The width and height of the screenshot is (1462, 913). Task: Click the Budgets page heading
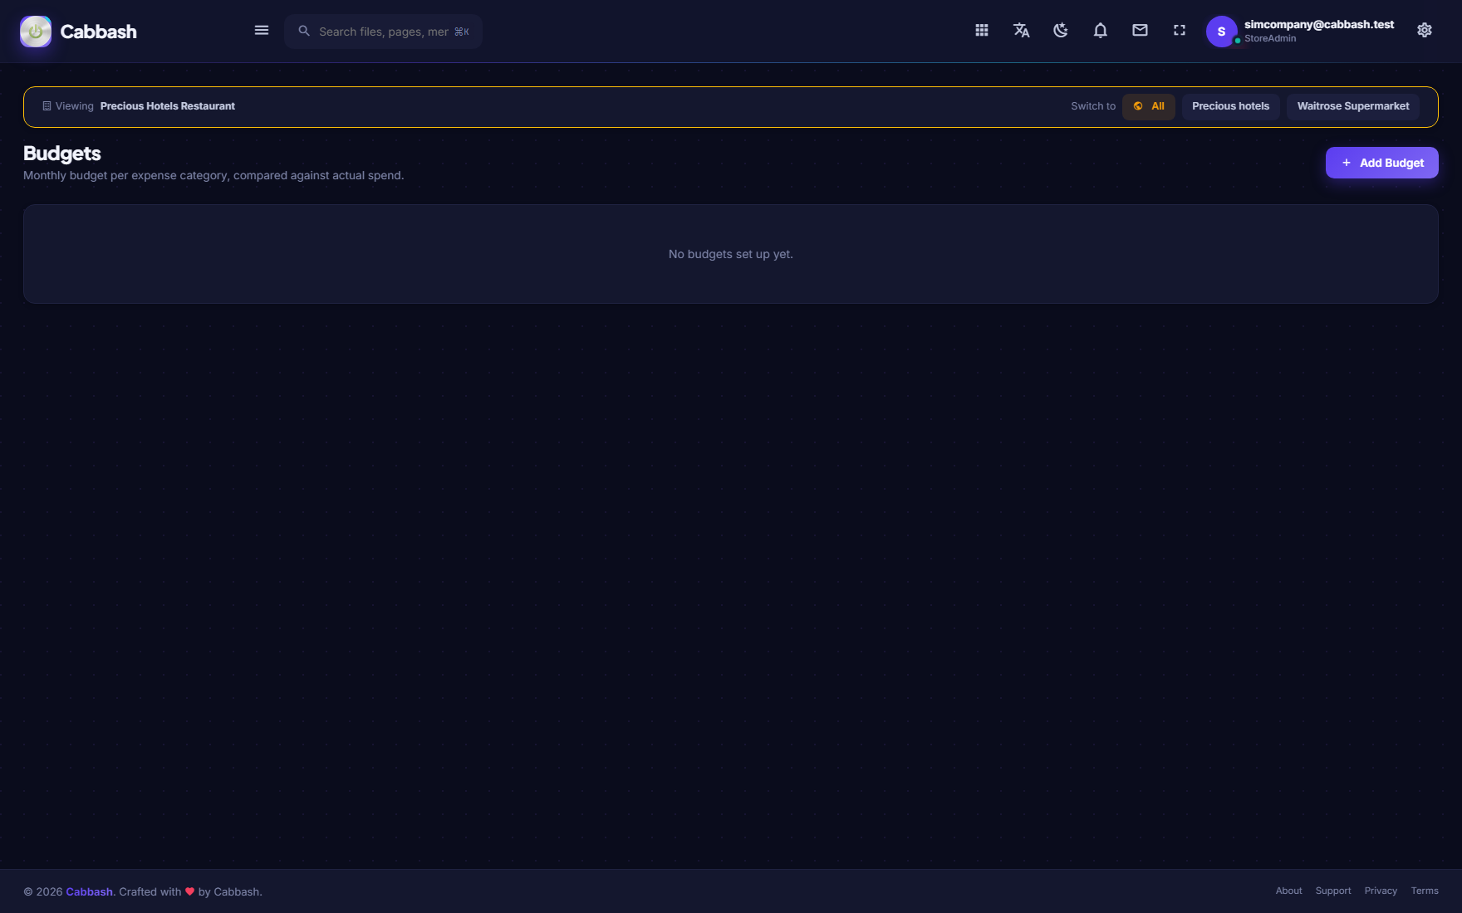point(62,154)
